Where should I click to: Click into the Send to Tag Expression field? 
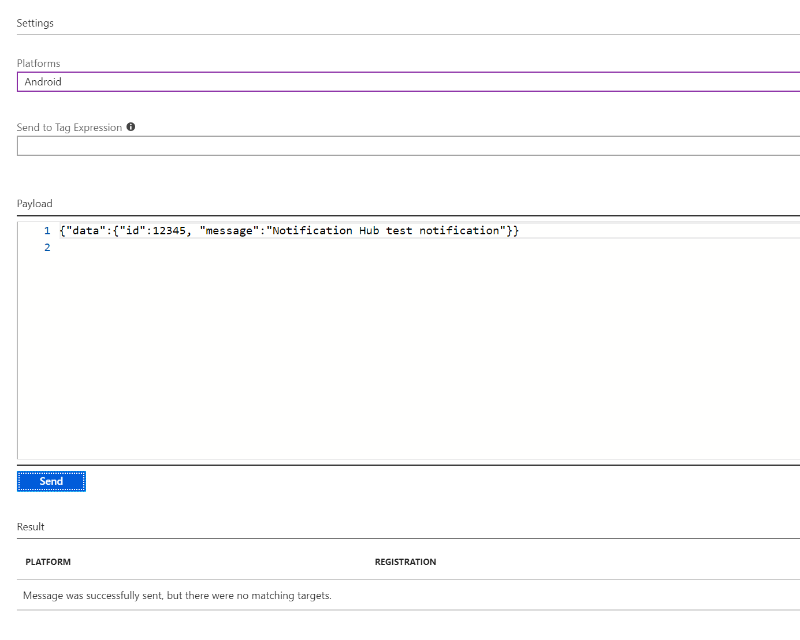[x=404, y=145]
